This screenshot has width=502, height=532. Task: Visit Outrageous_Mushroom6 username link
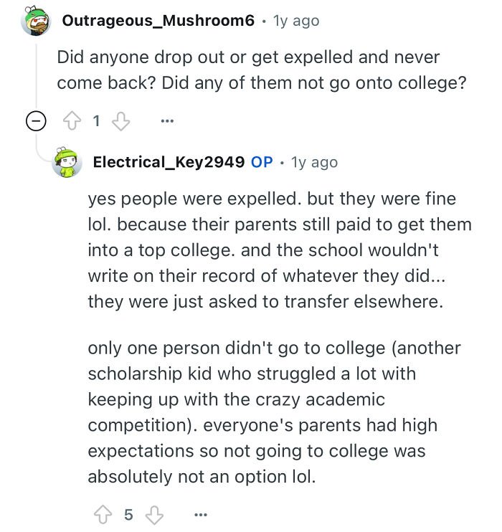coord(158,21)
